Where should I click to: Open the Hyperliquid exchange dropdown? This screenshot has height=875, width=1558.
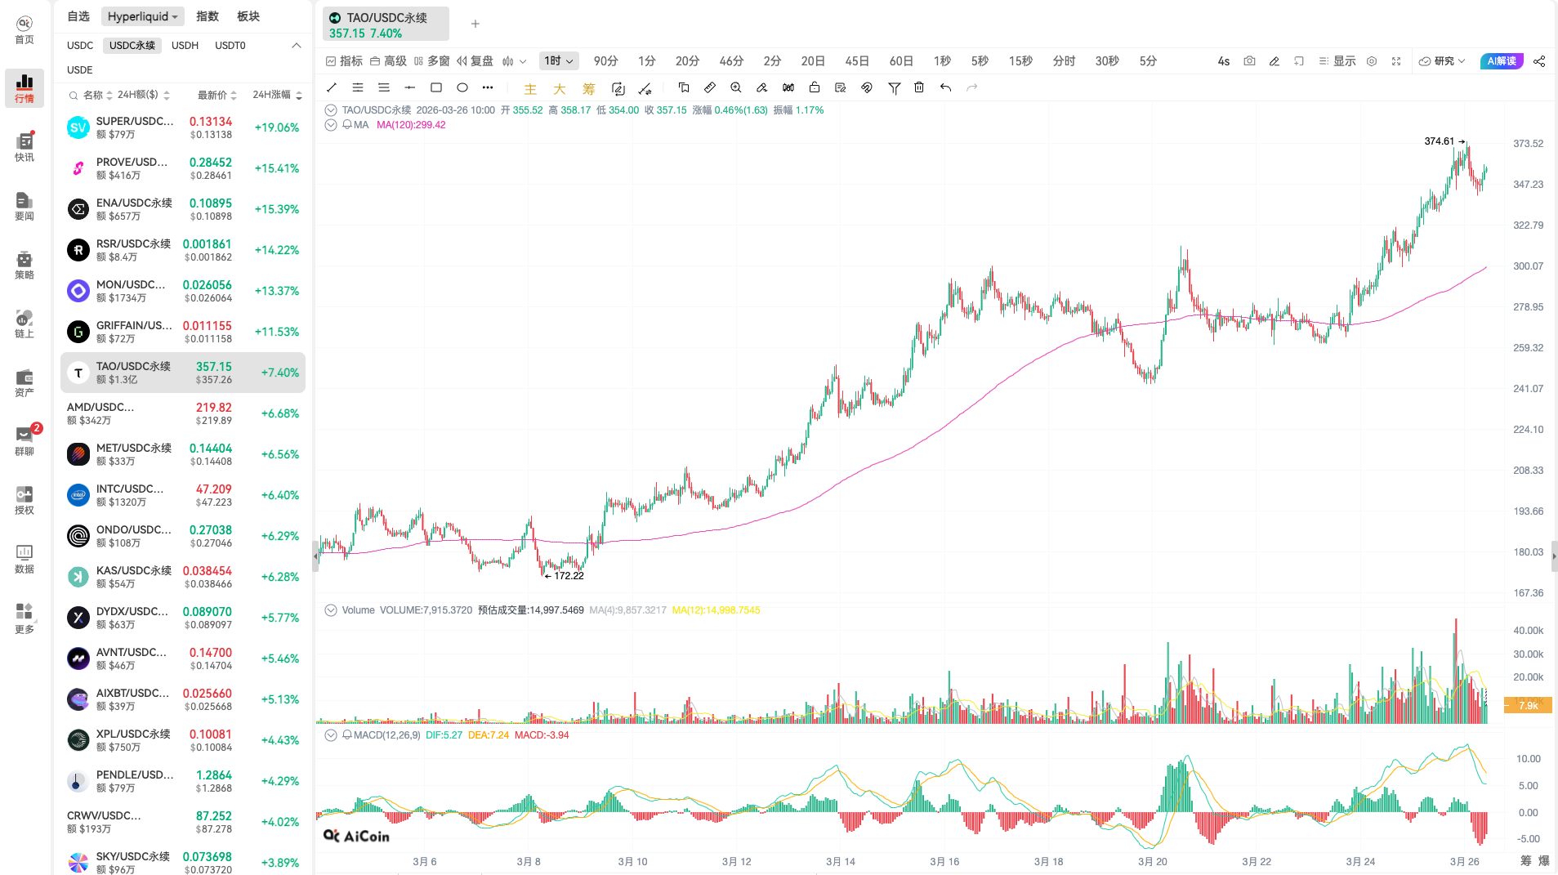pos(142,16)
